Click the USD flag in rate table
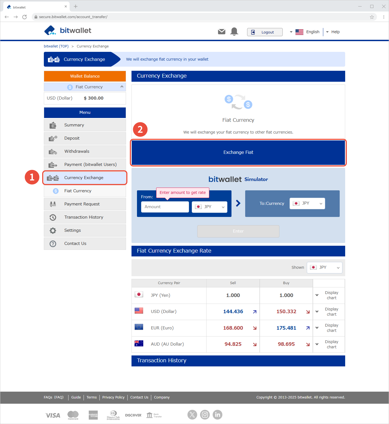Image resolution: width=389 pixels, height=424 pixels. [139, 310]
